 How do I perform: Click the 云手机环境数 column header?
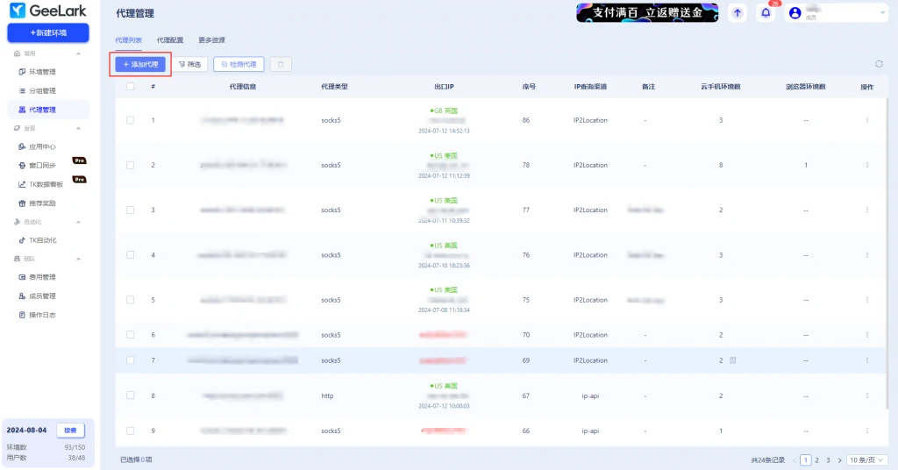pos(721,87)
